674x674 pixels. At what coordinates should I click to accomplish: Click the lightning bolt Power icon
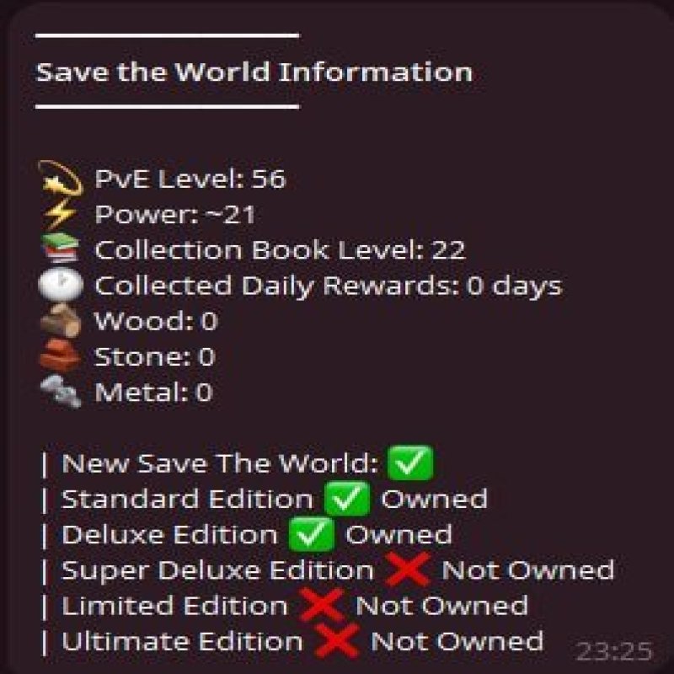point(60,214)
